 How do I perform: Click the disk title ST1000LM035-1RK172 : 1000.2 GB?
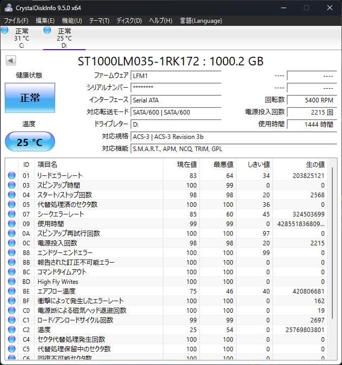[170, 61]
